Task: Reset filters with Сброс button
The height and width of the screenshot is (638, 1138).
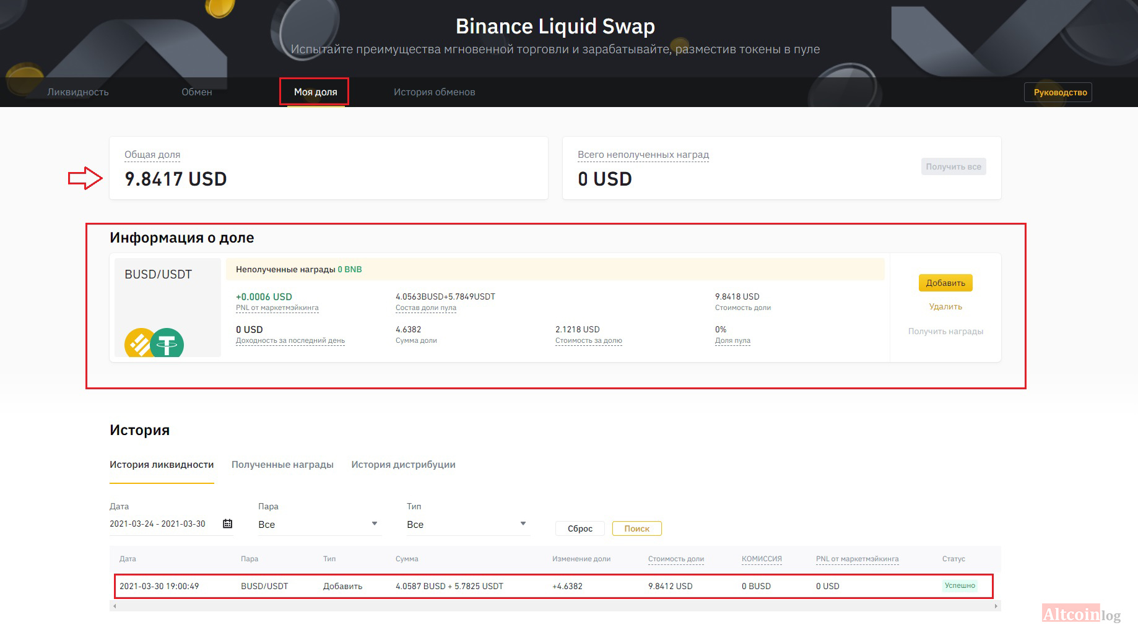Action: [x=580, y=528]
